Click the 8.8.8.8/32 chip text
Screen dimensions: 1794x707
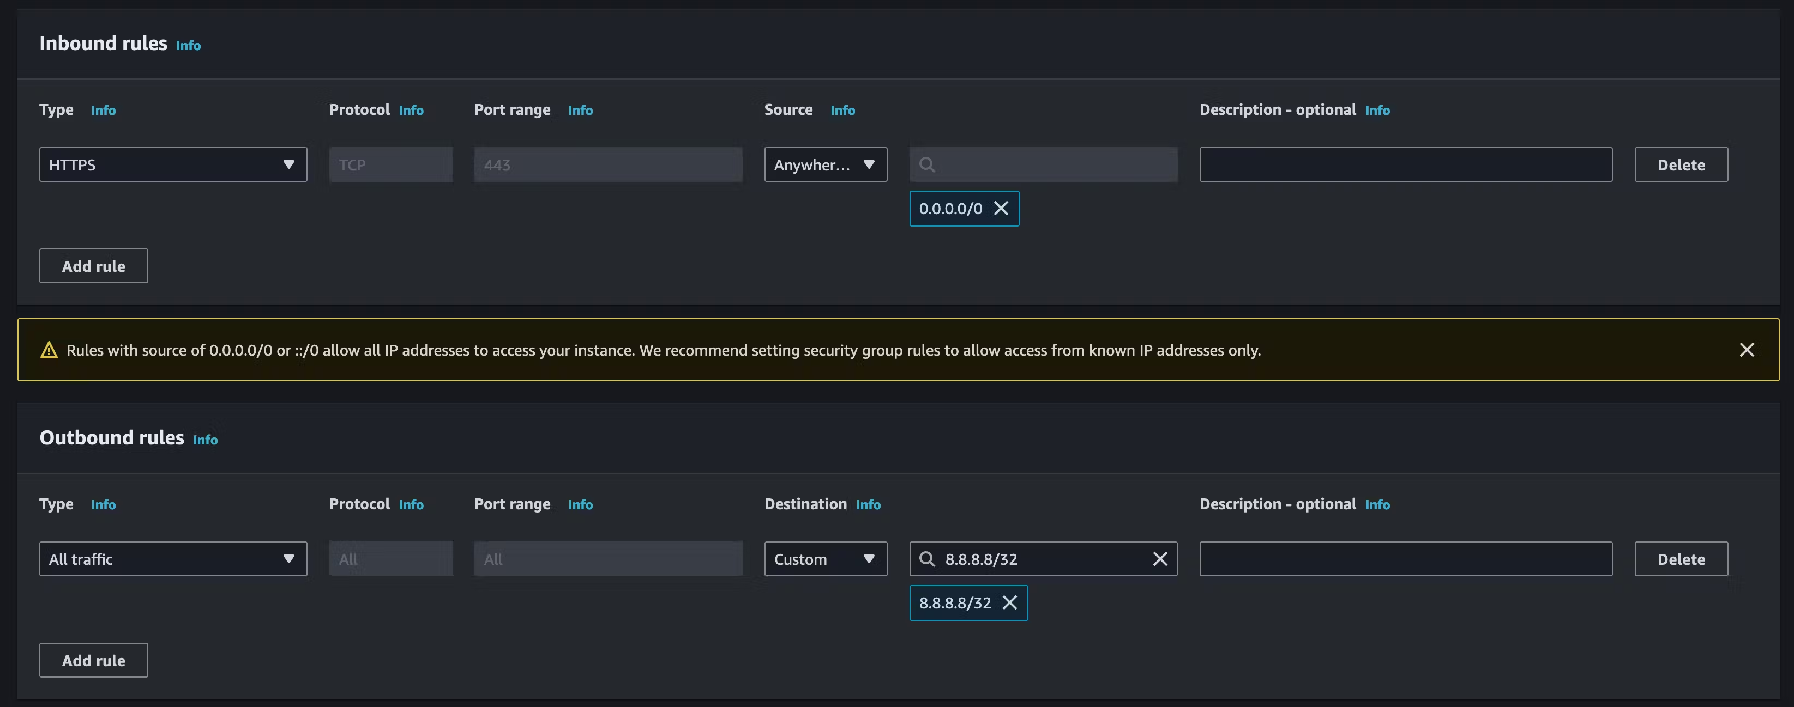point(955,604)
